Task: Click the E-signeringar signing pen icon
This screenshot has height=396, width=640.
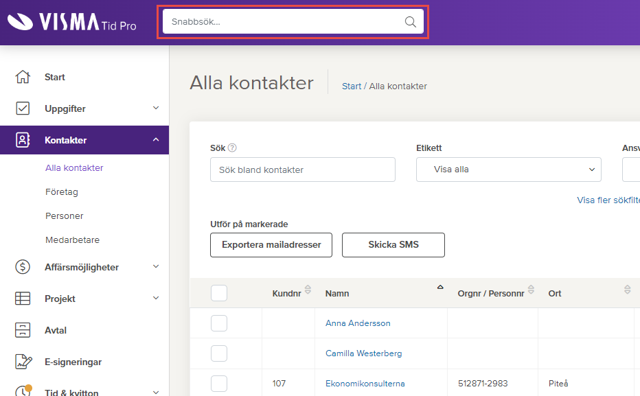Action: pos(23,362)
